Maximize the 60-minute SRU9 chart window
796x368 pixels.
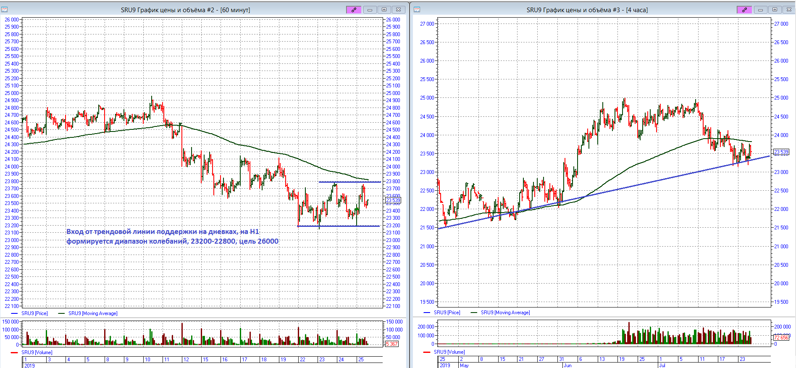384,10
